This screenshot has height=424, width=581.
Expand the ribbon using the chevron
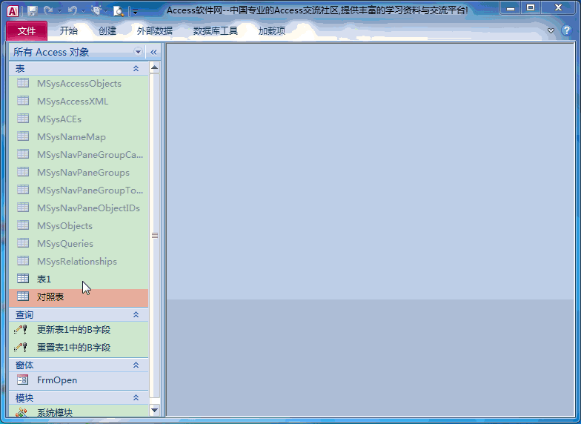551,31
